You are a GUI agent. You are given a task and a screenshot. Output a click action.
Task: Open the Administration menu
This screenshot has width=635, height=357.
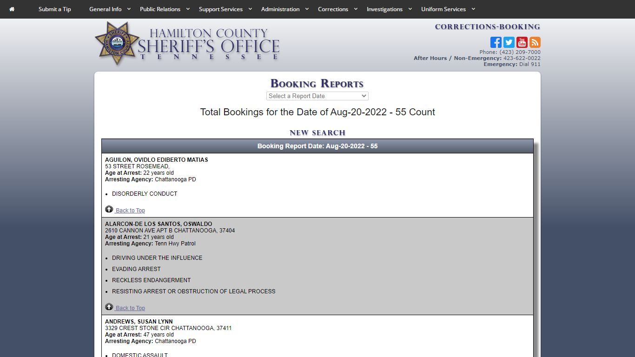280,9
